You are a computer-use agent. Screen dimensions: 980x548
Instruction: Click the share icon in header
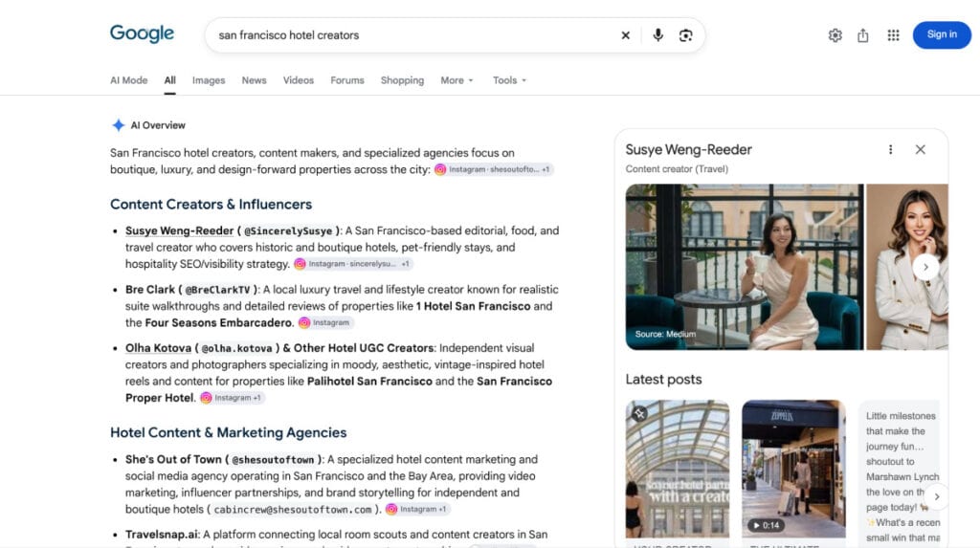point(863,35)
